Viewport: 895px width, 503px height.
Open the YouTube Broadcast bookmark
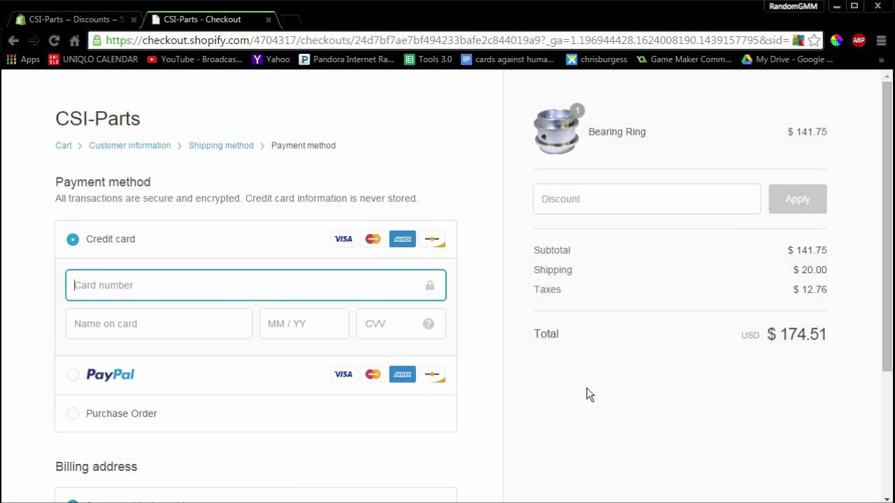click(x=194, y=59)
